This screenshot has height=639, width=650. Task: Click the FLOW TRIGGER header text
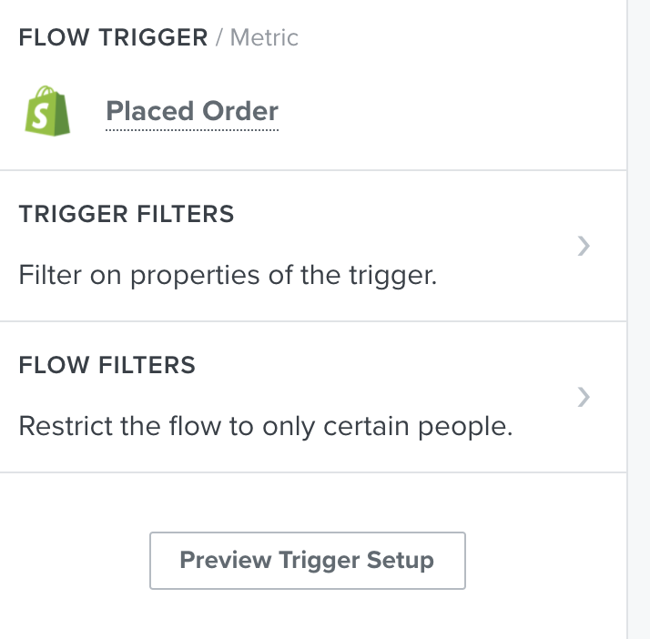pos(113,37)
